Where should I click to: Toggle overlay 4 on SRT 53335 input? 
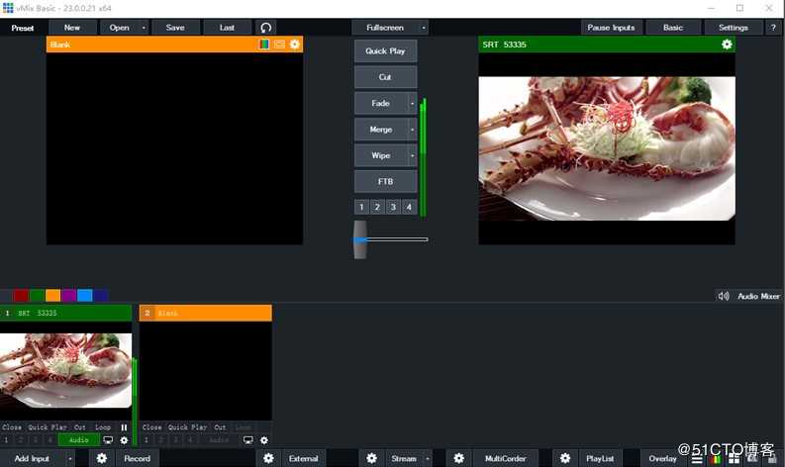[49, 440]
